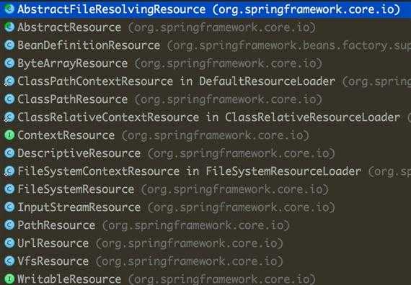Click the class icon beside PathResource

click(x=9, y=225)
